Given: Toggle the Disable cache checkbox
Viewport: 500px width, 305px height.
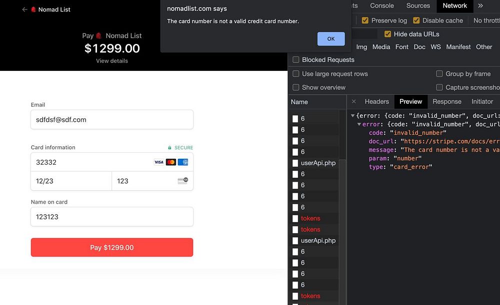Looking at the screenshot, I should pyautogui.click(x=416, y=20).
